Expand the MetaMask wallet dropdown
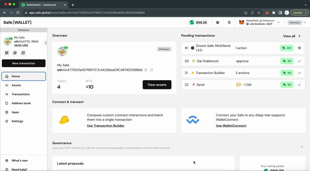 pos(278,22)
